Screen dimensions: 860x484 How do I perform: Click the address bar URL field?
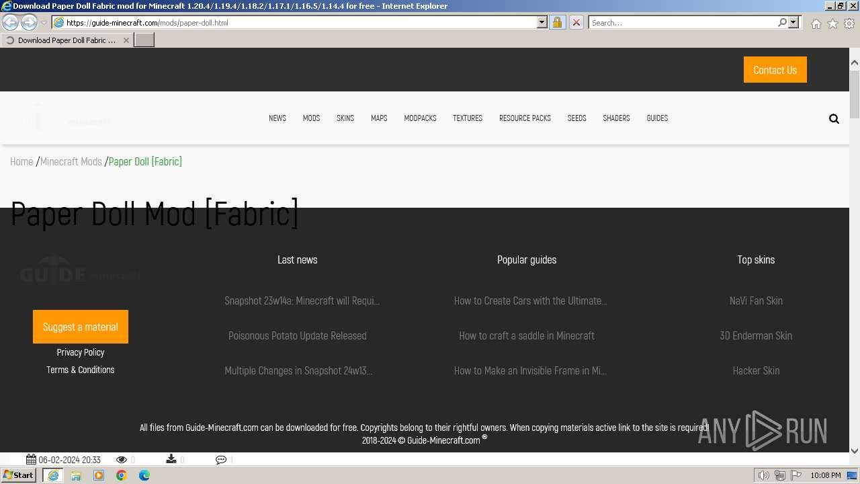pyautogui.click(x=300, y=22)
